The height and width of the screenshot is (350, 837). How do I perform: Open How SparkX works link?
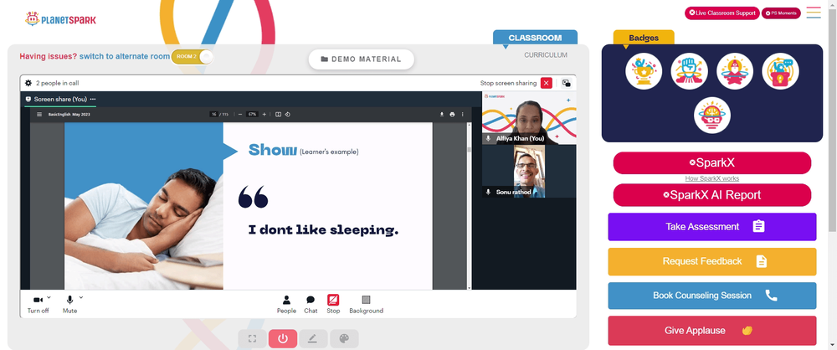coord(712,178)
